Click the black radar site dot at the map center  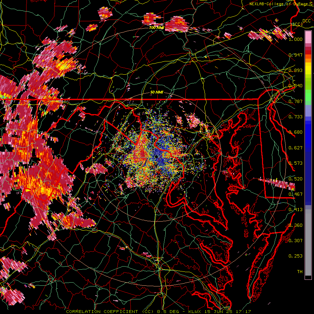(x=156, y=157)
